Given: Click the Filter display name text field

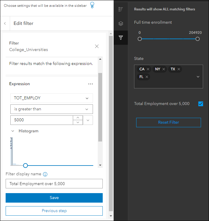Looking at the screenshot, I should [54, 184].
